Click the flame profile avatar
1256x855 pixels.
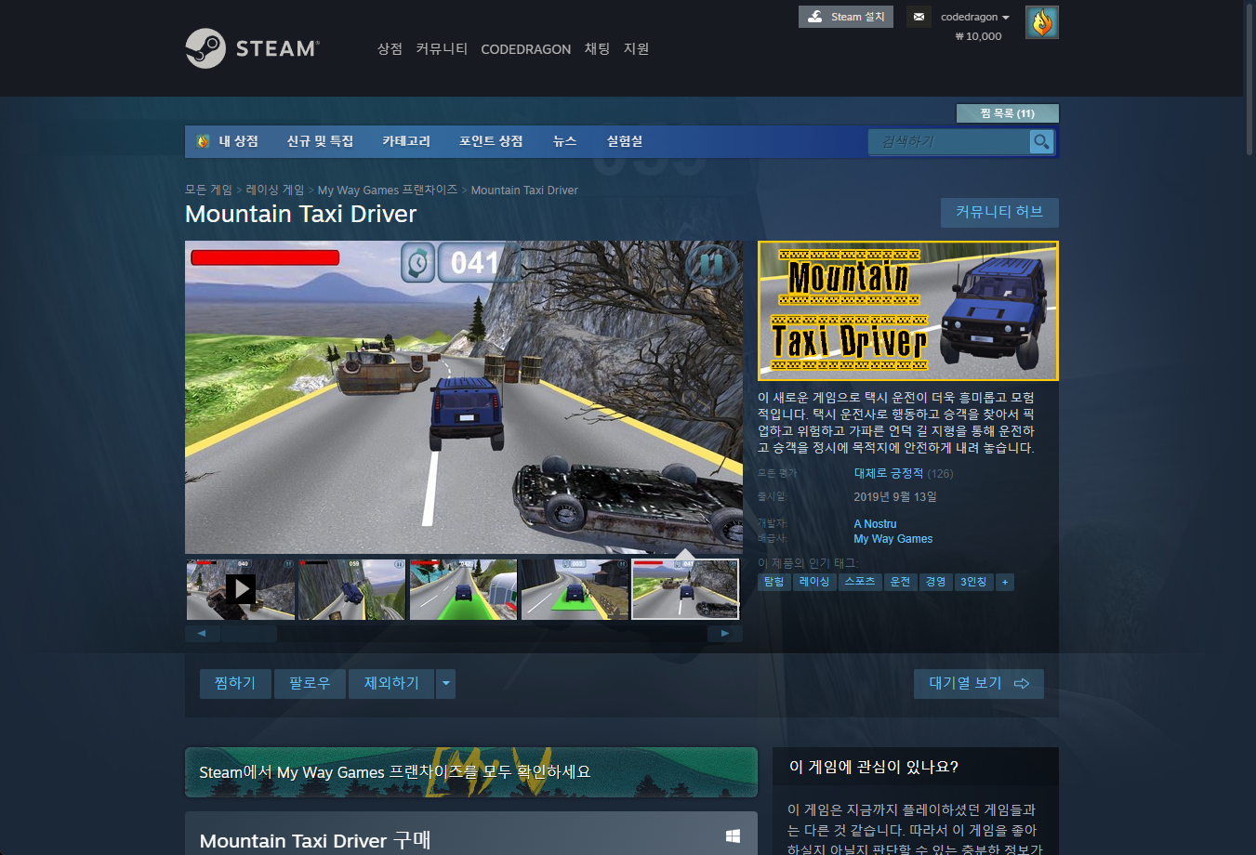1042,22
